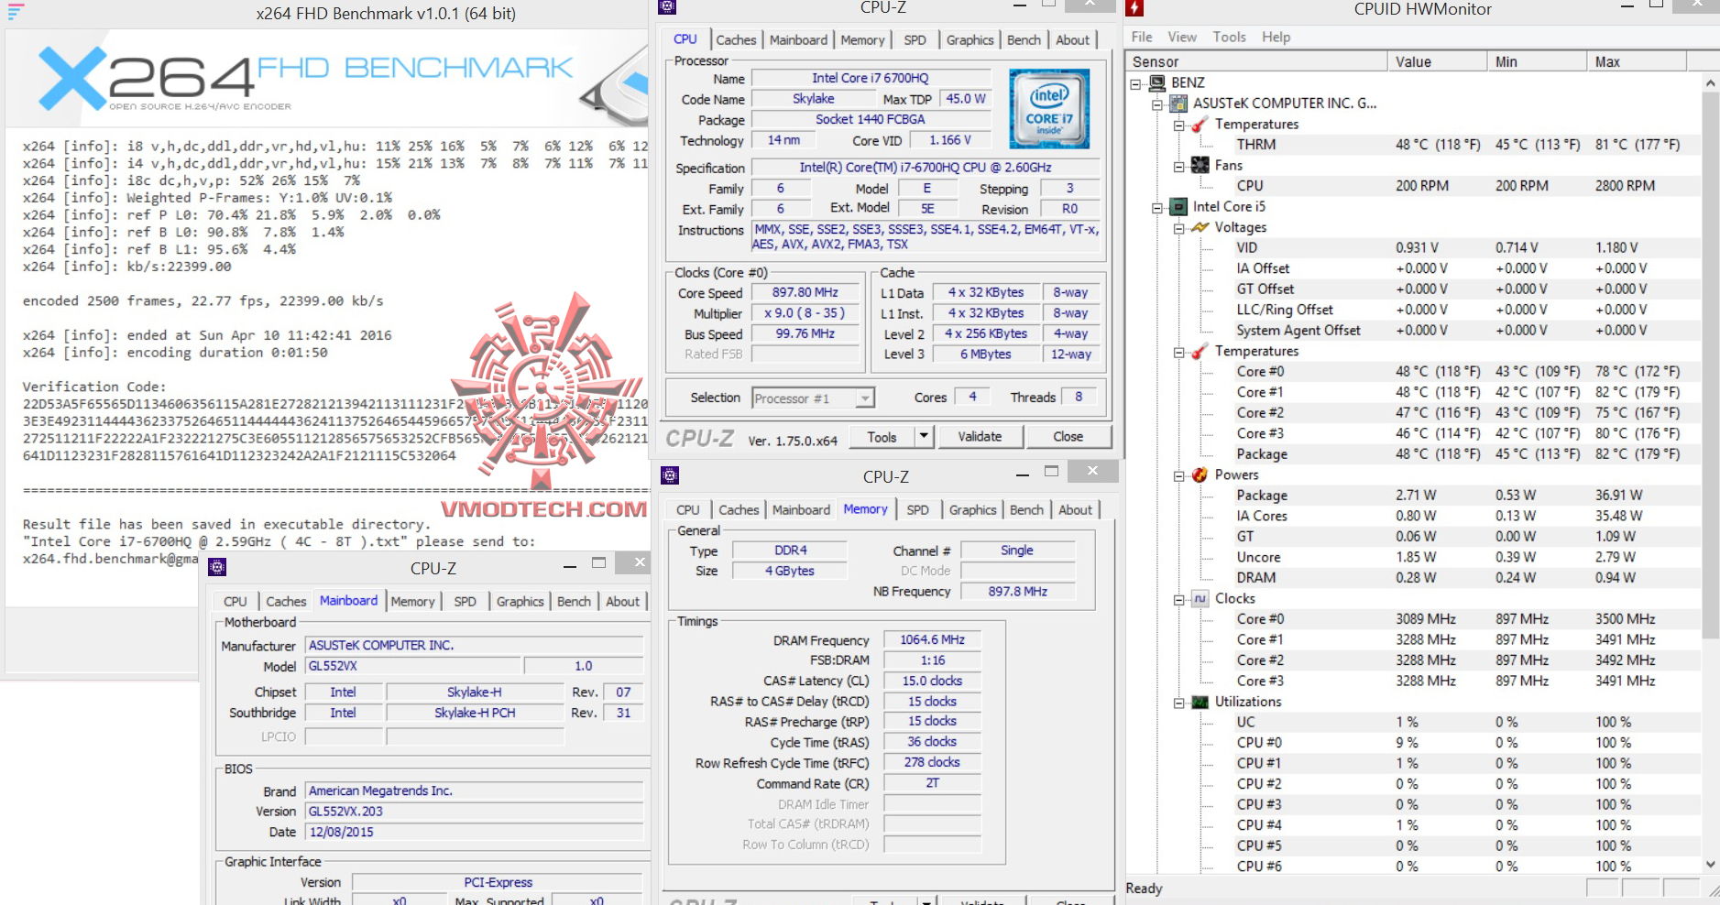Click the thermometer icon beside Temperatures above Core #0

(x=1200, y=351)
